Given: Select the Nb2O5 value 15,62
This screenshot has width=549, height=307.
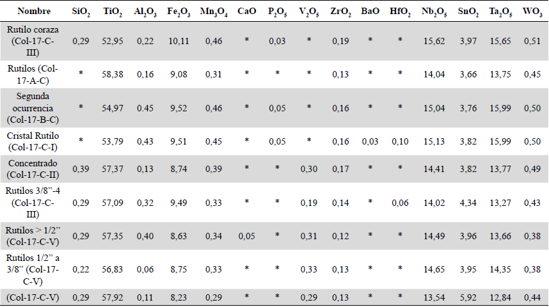Looking at the screenshot, I should [434, 42].
